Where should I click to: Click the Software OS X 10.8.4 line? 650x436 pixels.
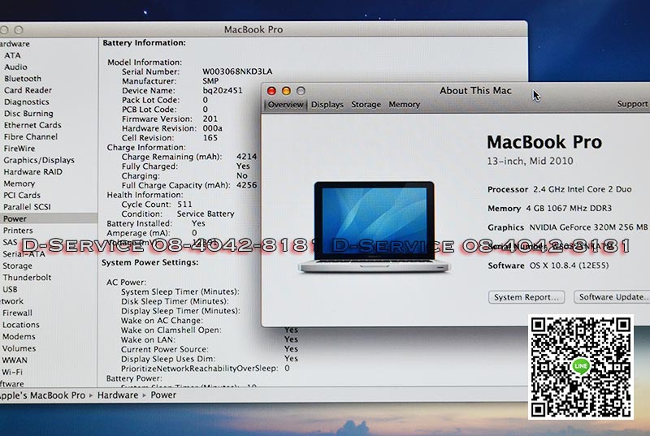point(548,265)
